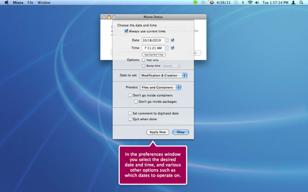308x192 pixels.
Task: Open the Date to set dropdown
Action: click(163, 75)
